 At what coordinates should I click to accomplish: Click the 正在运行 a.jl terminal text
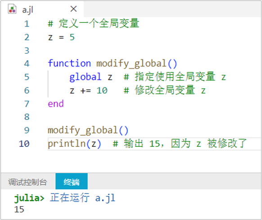[x=82, y=198]
